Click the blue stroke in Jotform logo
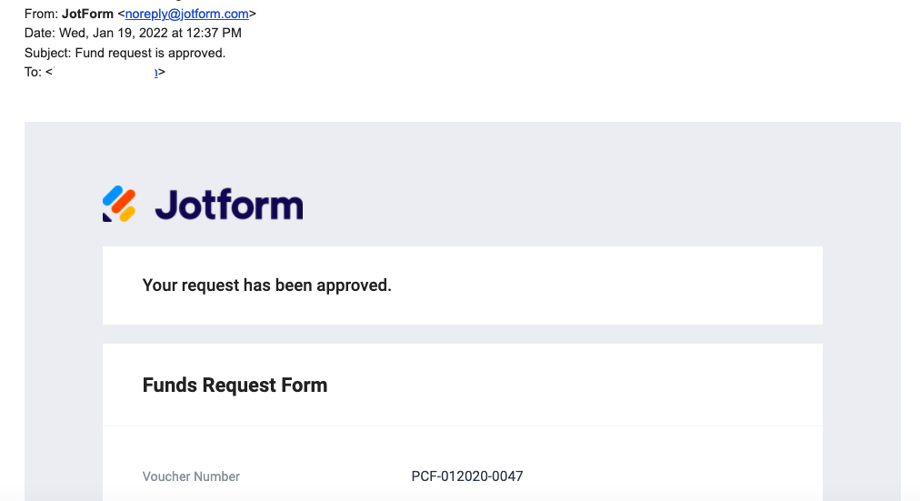 [114, 195]
